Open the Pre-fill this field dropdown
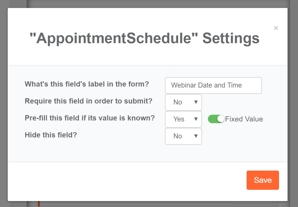The height and width of the screenshot is (207, 298). click(183, 119)
